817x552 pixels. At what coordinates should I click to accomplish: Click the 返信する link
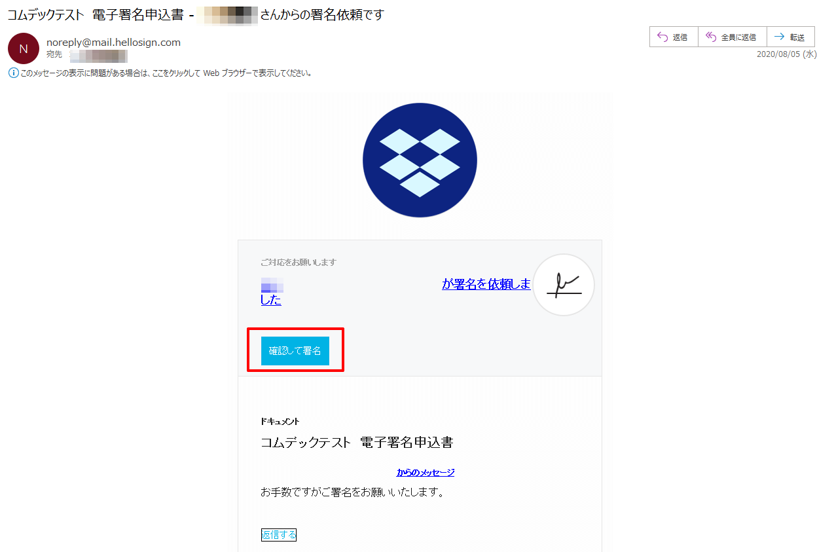click(x=279, y=534)
